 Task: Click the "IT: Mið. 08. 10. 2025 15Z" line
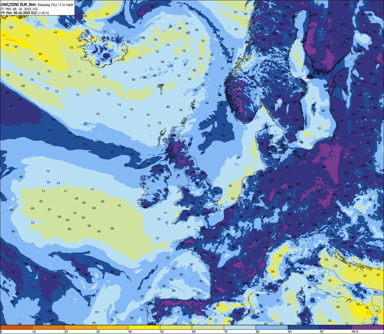(x=19, y=9)
